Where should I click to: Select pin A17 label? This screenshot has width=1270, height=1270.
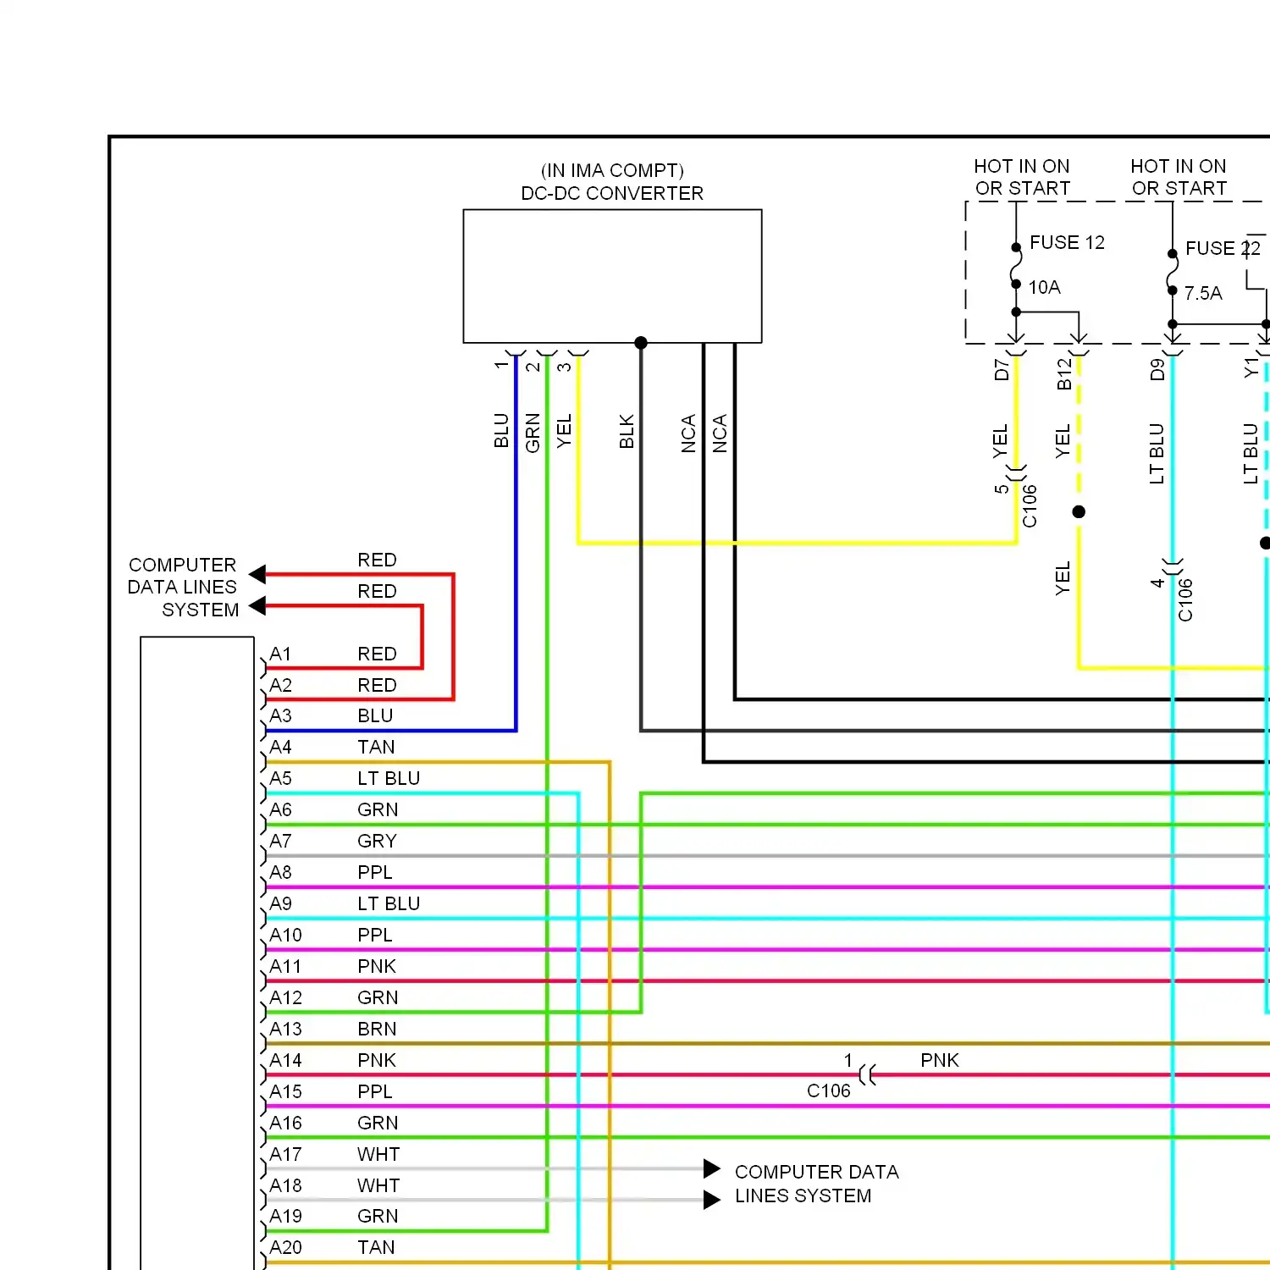click(x=285, y=1154)
